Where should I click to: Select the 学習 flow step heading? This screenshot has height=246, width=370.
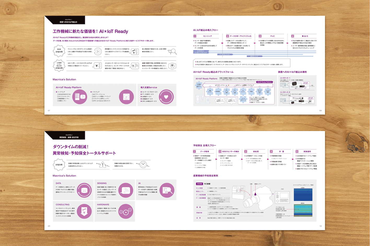click(281, 151)
